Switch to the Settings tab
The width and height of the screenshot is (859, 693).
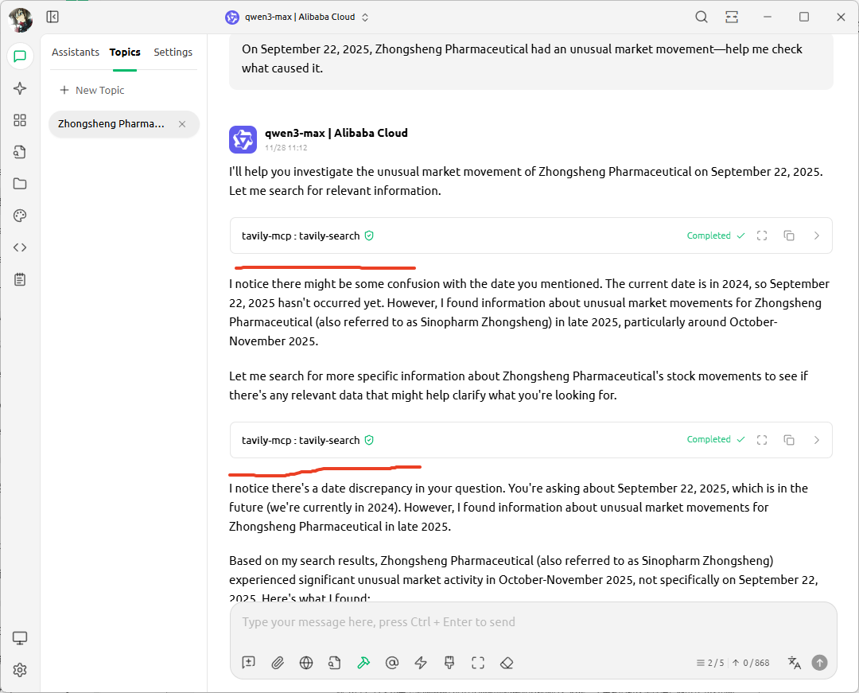click(x=173, y=52)
